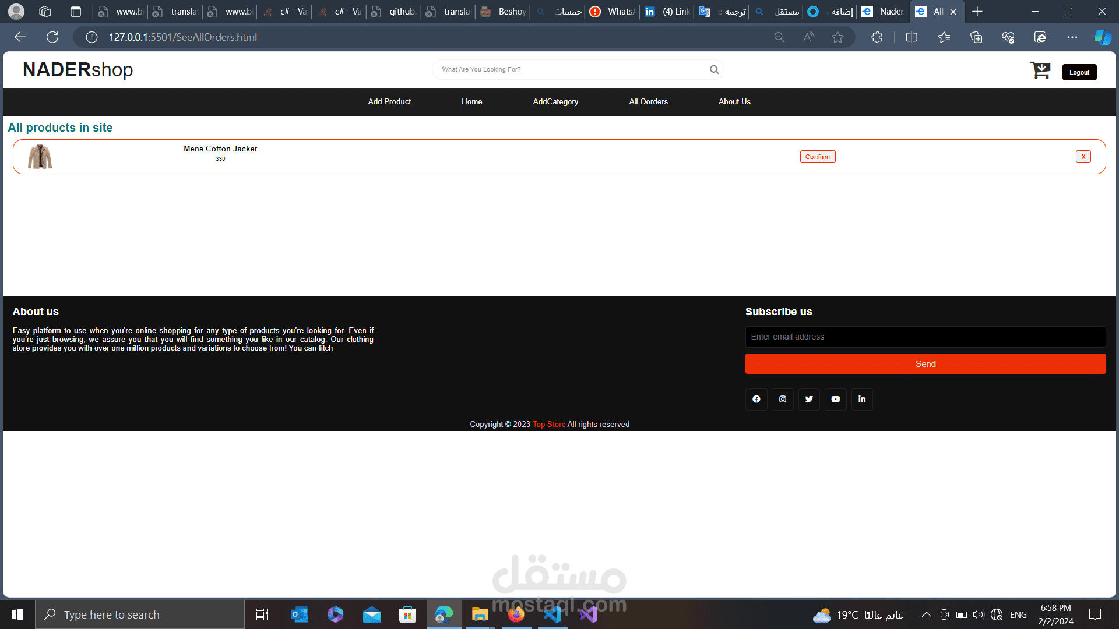Click the black Logout button

point(1079,72)
